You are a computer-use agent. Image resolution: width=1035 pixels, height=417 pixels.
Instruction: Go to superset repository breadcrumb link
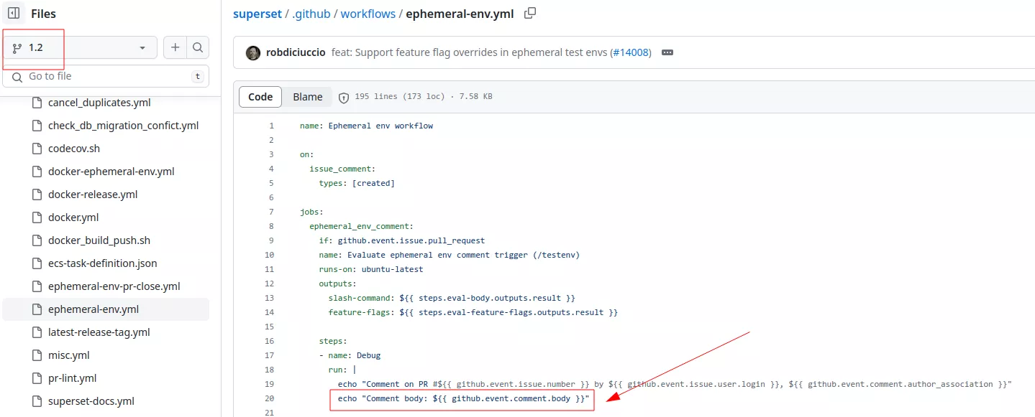point(257,14)
